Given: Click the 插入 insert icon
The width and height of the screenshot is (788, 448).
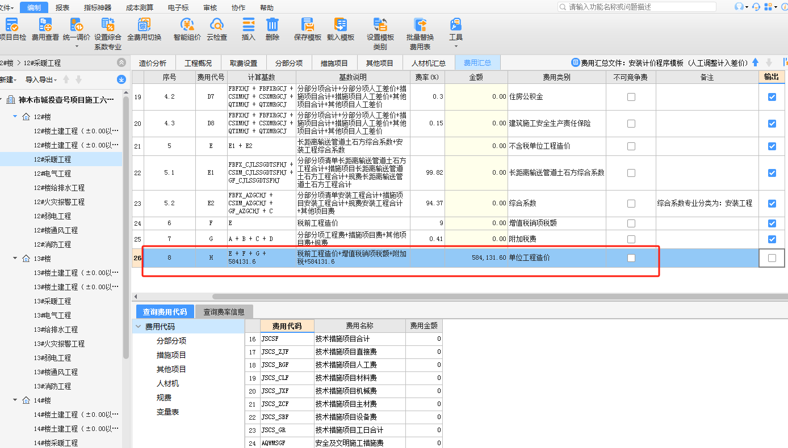Looking at the screenshot, I should (x=249, y=25).
